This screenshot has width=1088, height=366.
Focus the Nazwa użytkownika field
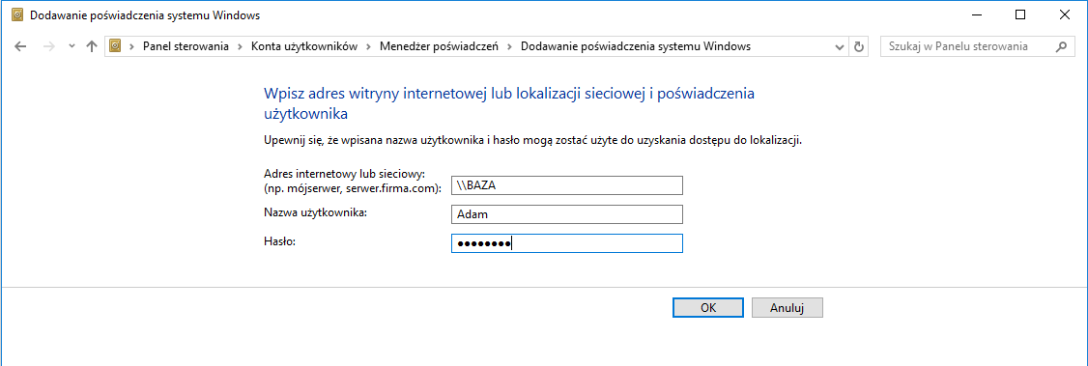pos(567,214)
